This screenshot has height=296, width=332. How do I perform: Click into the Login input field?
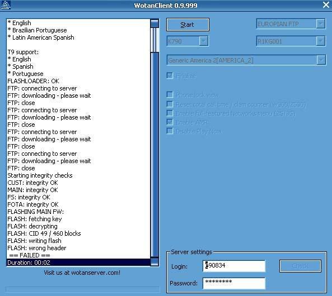pyautogui.click(x=234, y=266)
